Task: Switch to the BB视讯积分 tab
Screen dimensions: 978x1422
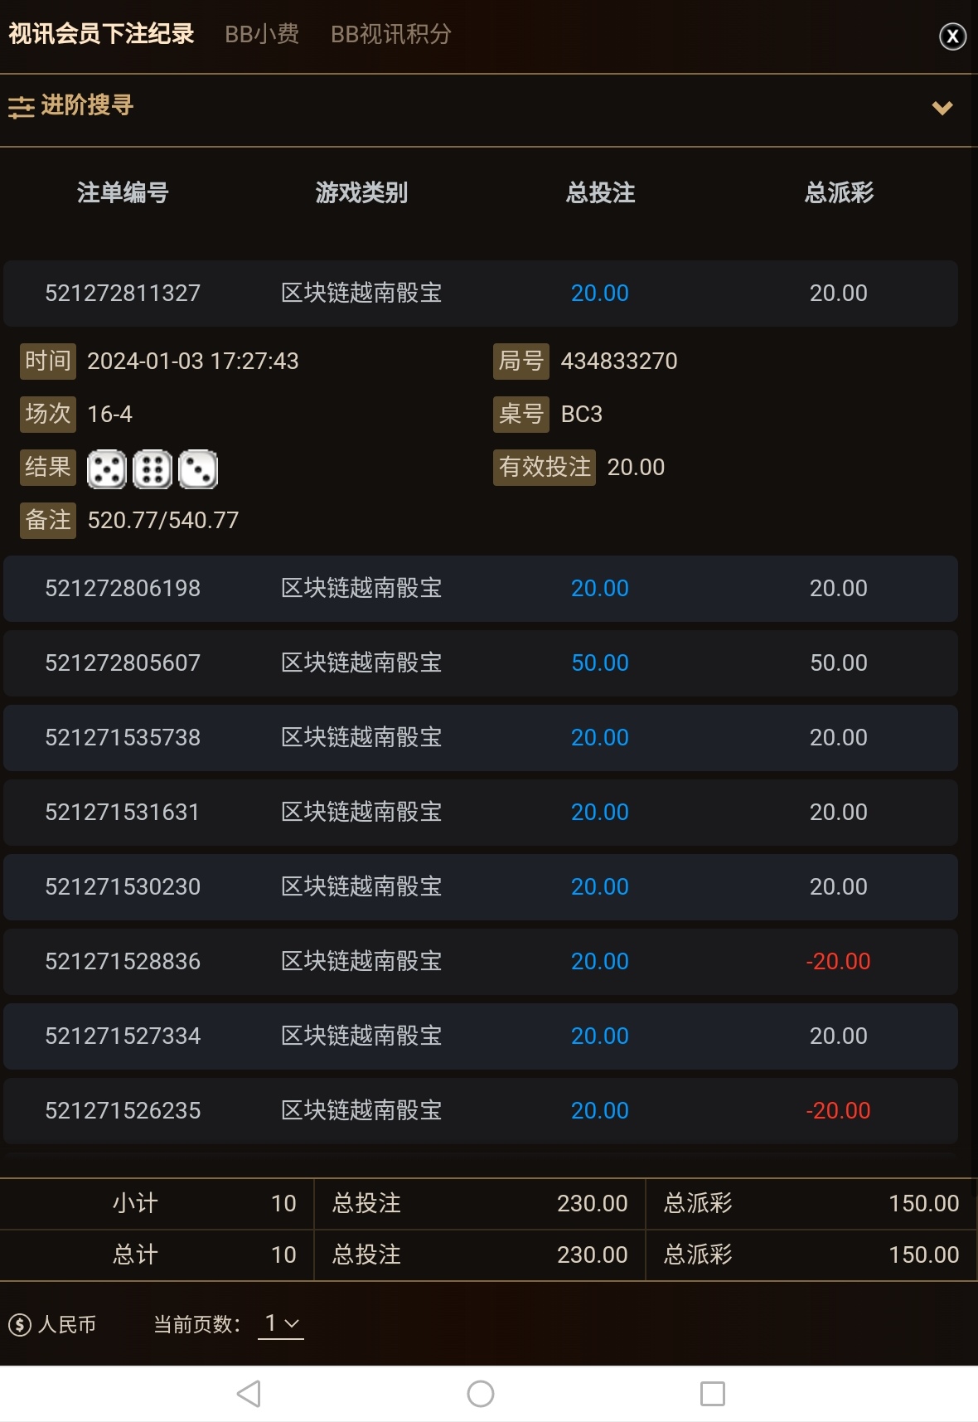Action: click(x=391, y=34)
